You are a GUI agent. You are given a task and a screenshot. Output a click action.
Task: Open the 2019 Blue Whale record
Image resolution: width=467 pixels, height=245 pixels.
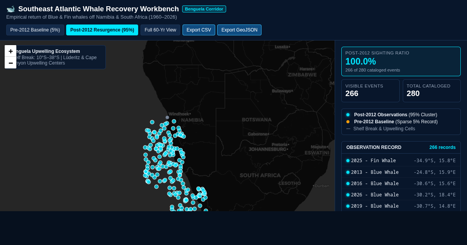401,206
